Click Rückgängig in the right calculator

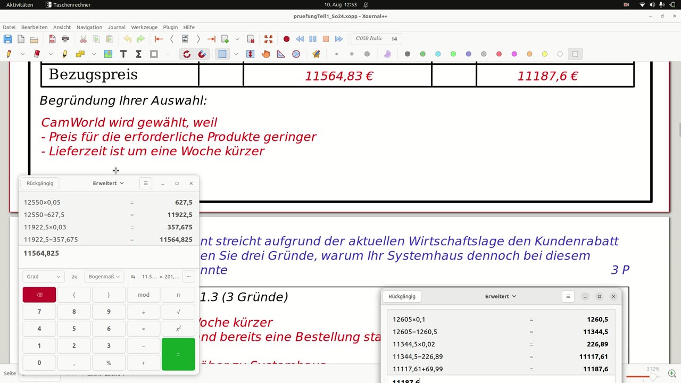[402, 296]
